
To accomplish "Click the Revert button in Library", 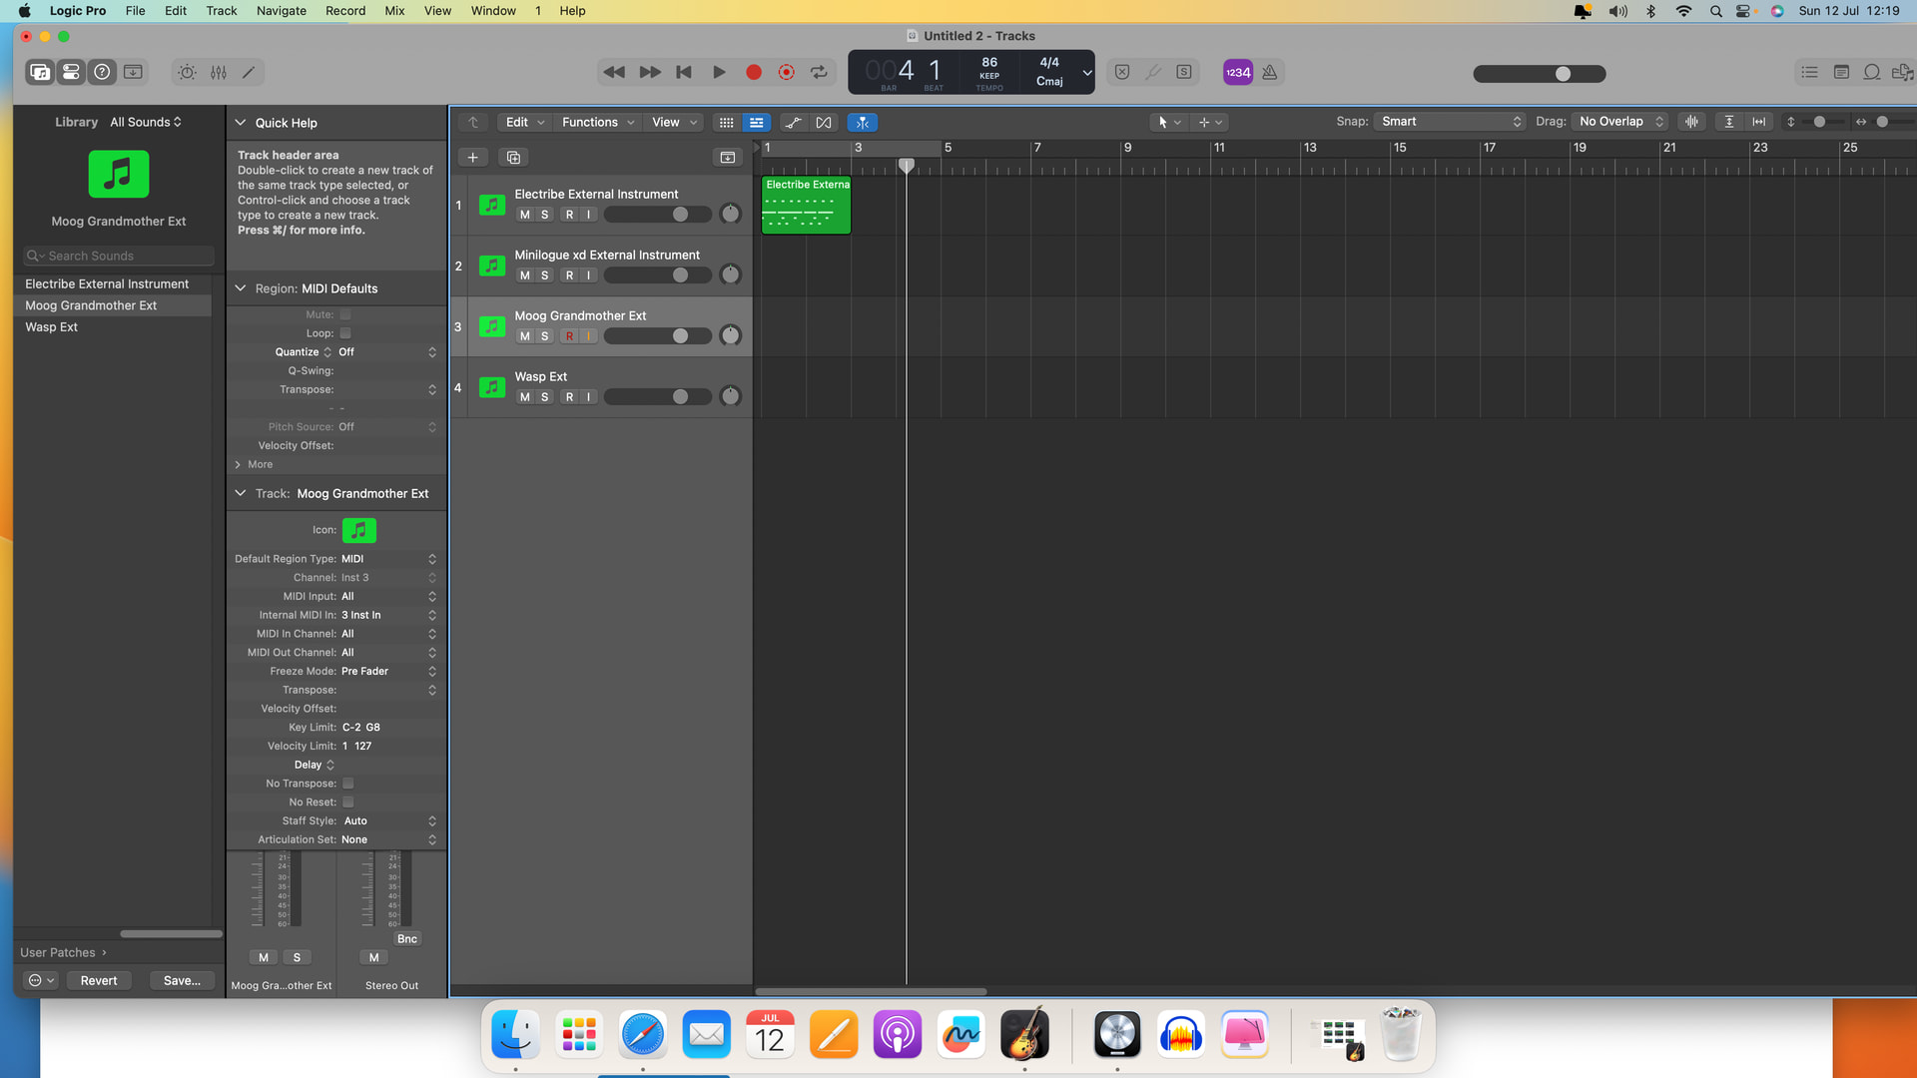I will (x=99, y=981).
